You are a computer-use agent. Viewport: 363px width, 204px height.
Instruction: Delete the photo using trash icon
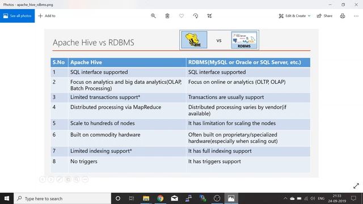pos(167,16)
